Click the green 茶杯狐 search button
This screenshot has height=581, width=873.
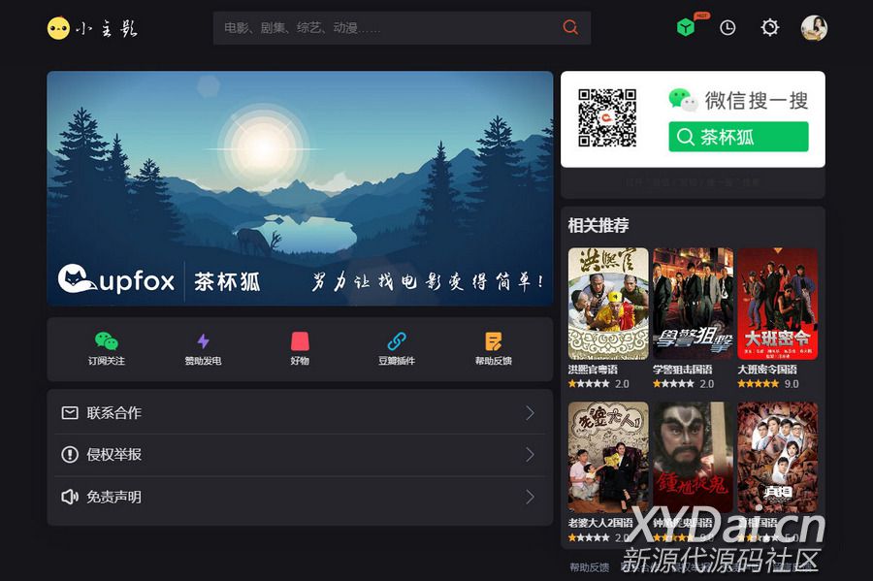[x=738, y=137]
